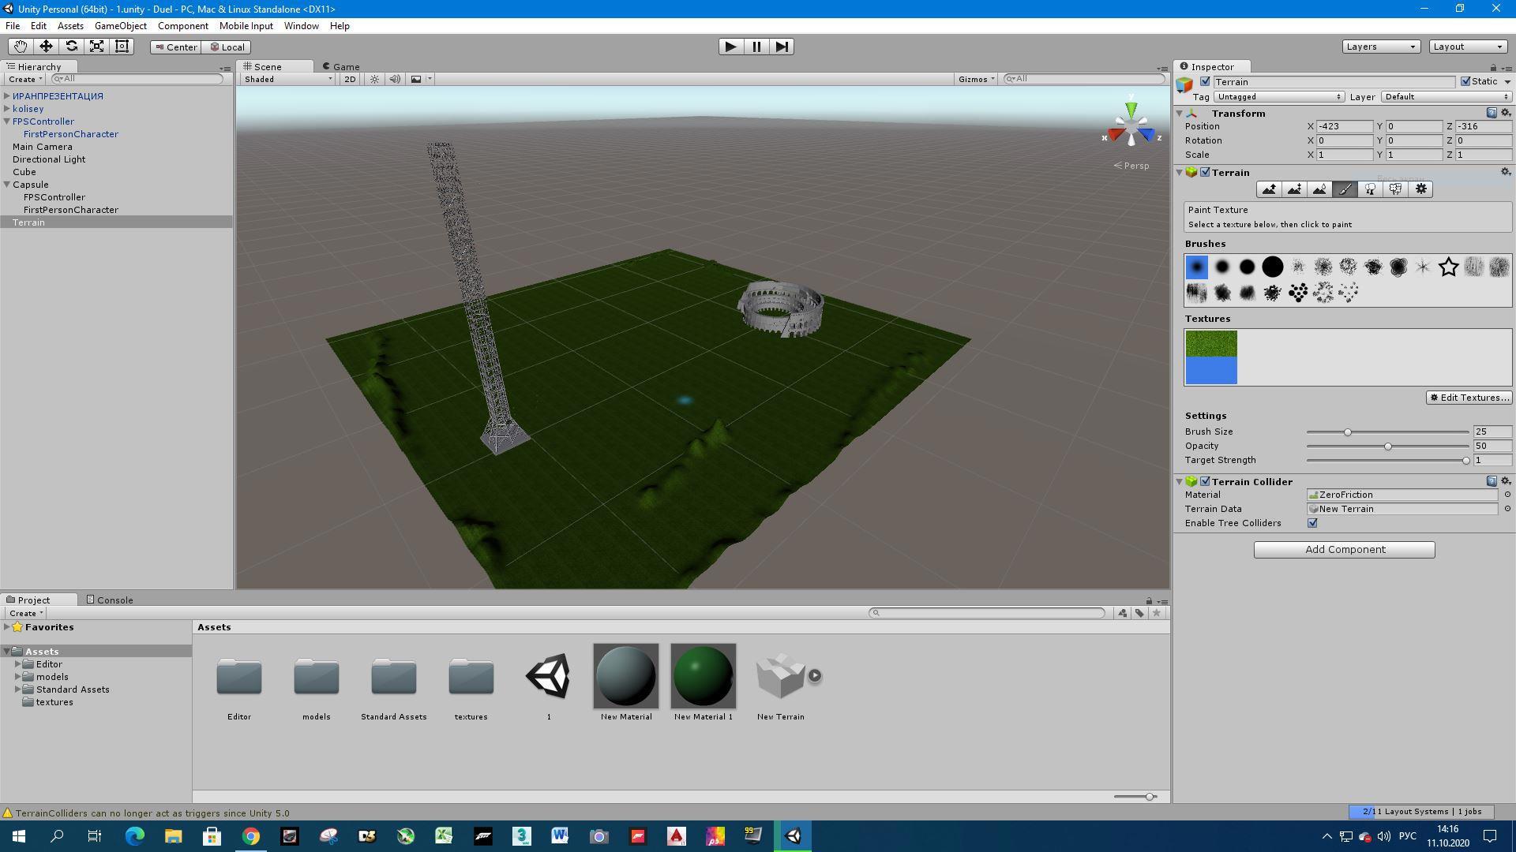Open the Layers dropdown
The width and height of the screenshot is (1516, 852).
(x=1380, y=47)
